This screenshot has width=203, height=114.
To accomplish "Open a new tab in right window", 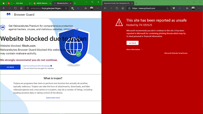I will pyautogui.click(x=136, y=3).
